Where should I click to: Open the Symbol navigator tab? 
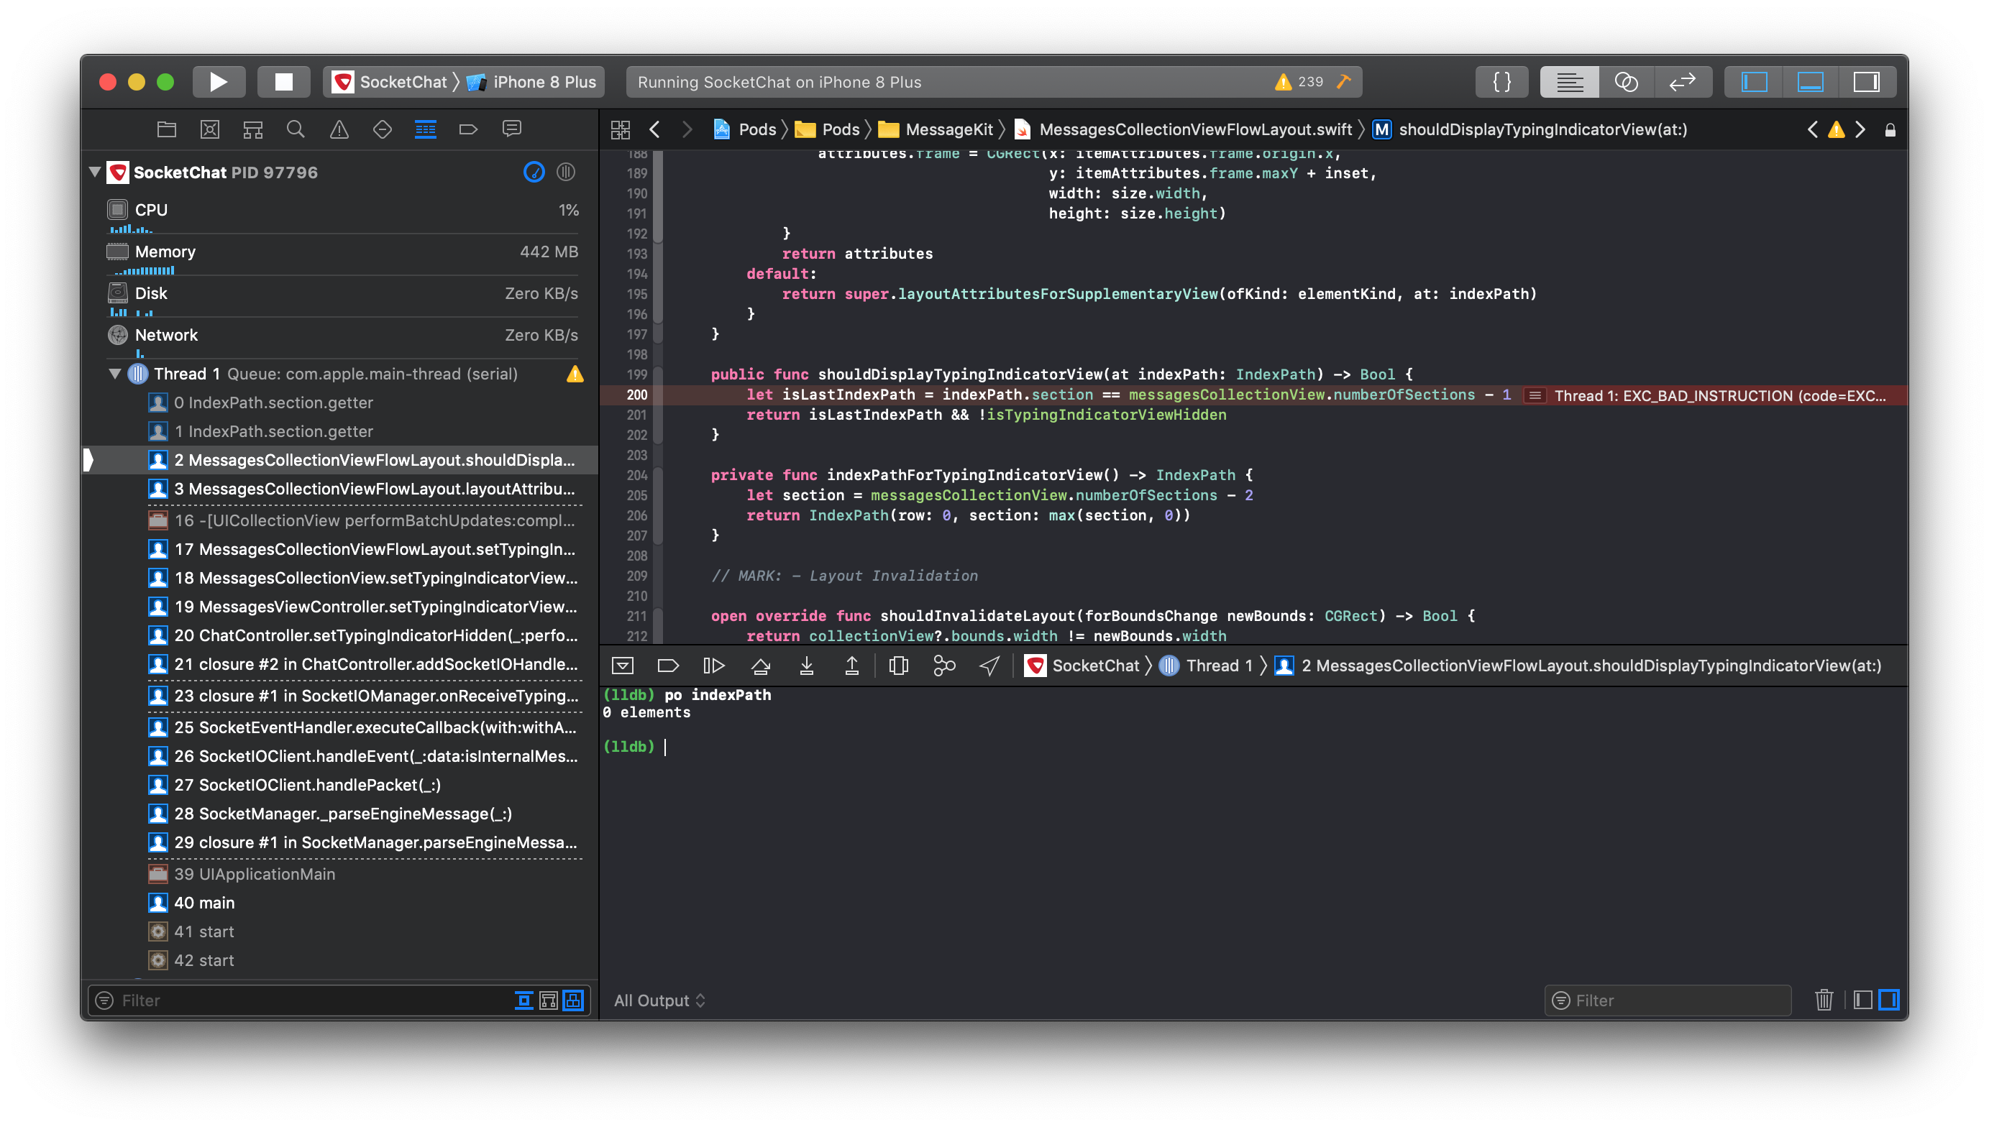253,129
